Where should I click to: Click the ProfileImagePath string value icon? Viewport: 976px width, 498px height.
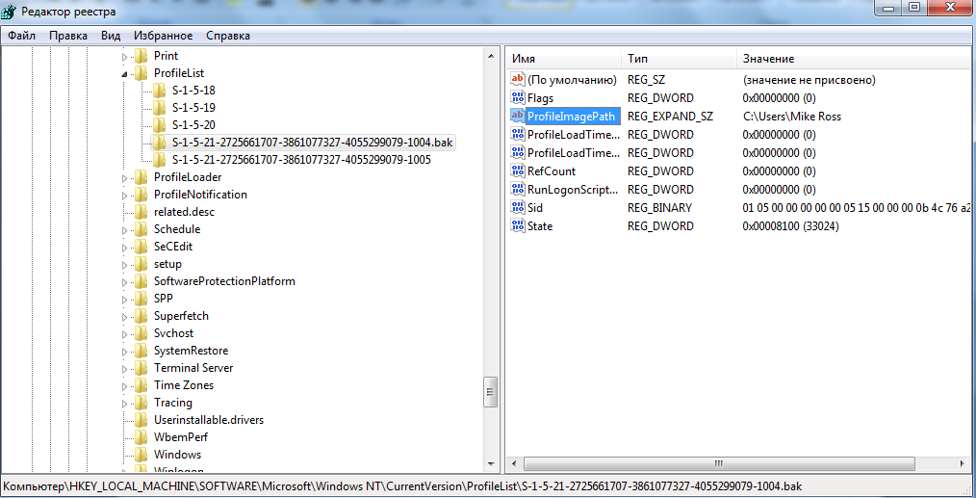(x=518, y=117)
